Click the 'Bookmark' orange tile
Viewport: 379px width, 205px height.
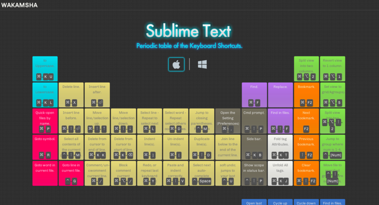tap(307, 95)
